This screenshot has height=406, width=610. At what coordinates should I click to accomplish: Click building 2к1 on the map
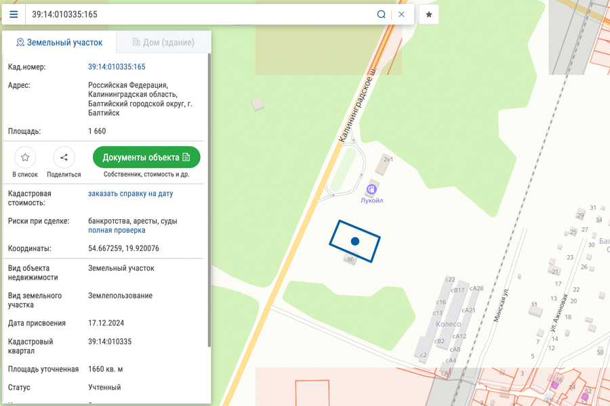(x=384, y=164)
